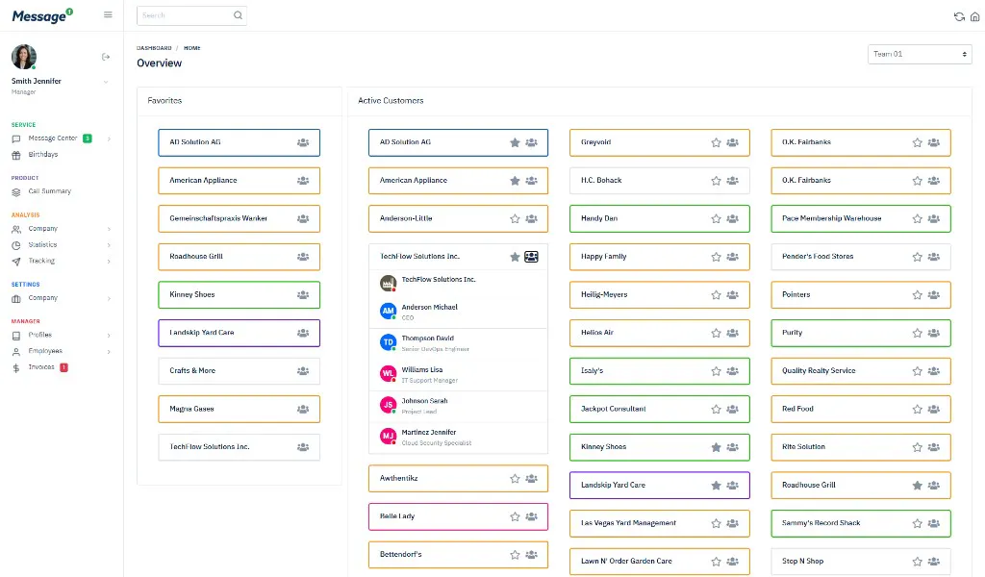The height and width of the screenshot is (577, 985).
Task: Open Birthdays in sidebar
Action: [42, 155]
